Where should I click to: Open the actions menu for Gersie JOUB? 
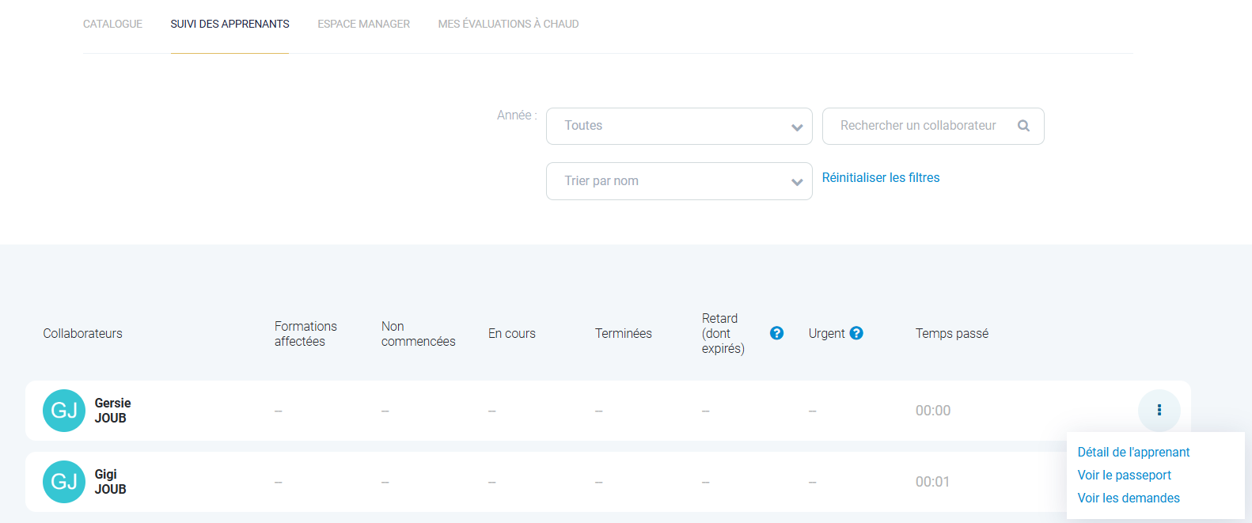coord(1159,410)
